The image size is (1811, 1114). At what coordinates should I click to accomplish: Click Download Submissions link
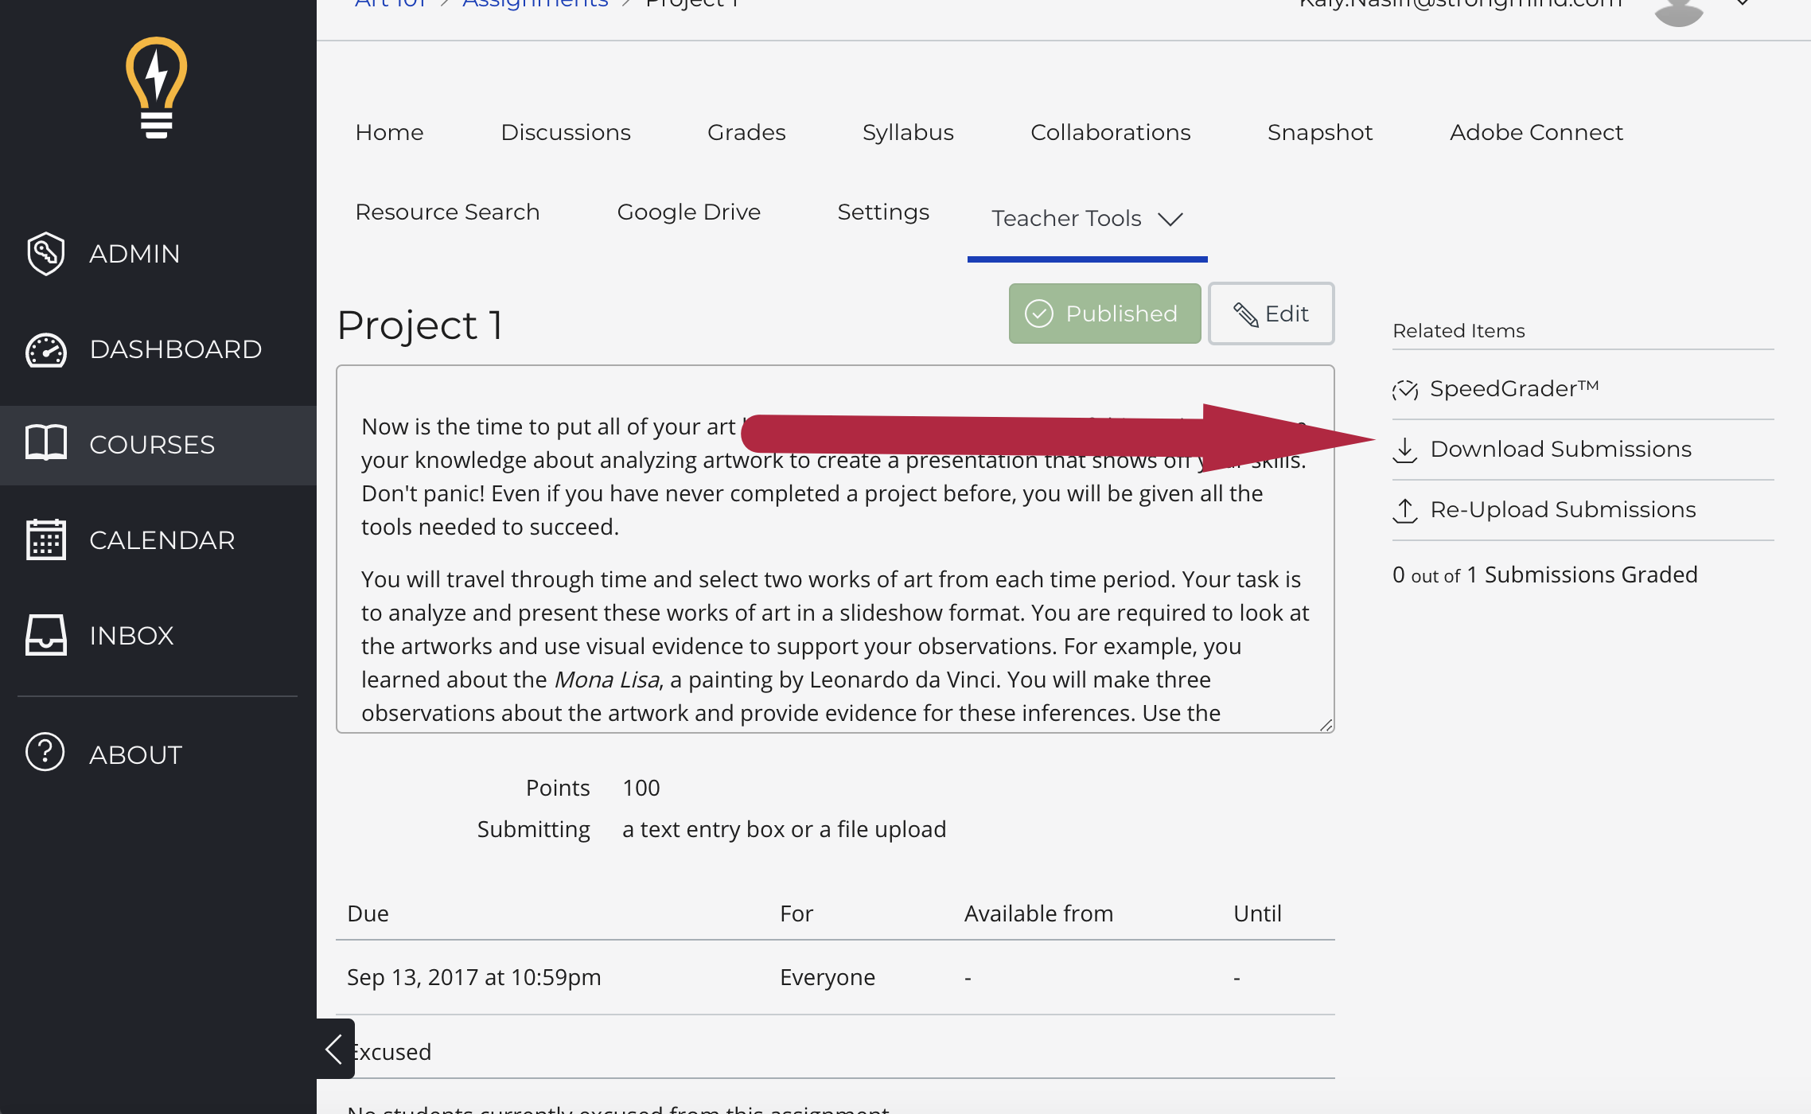click(1560, 450)
